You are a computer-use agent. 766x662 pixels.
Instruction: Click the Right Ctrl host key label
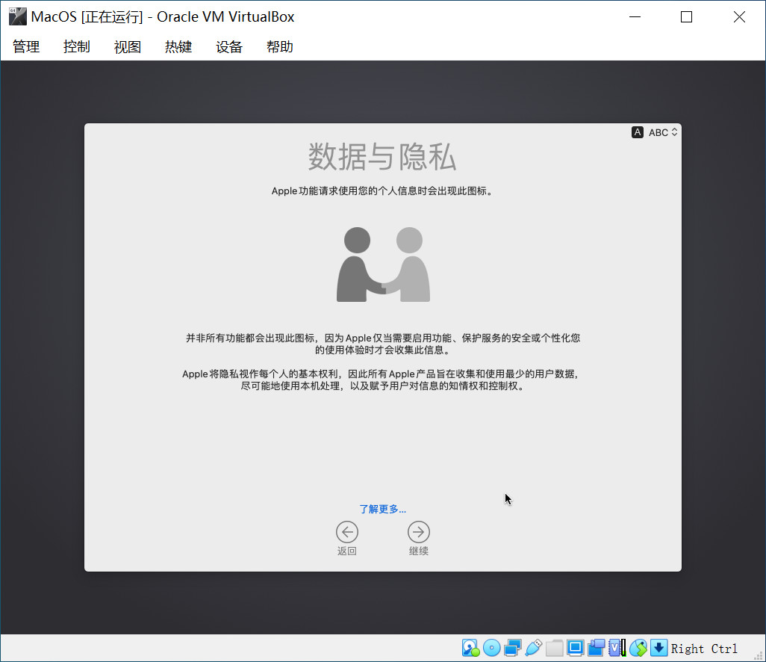[x=704, y=649]
